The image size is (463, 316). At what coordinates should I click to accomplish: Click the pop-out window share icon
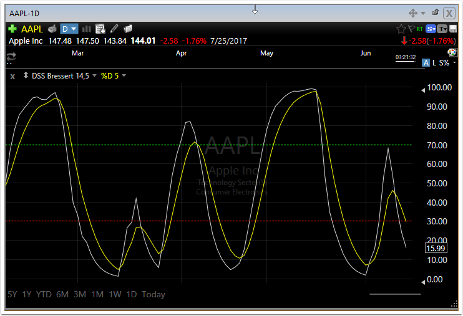click(436, 12)
